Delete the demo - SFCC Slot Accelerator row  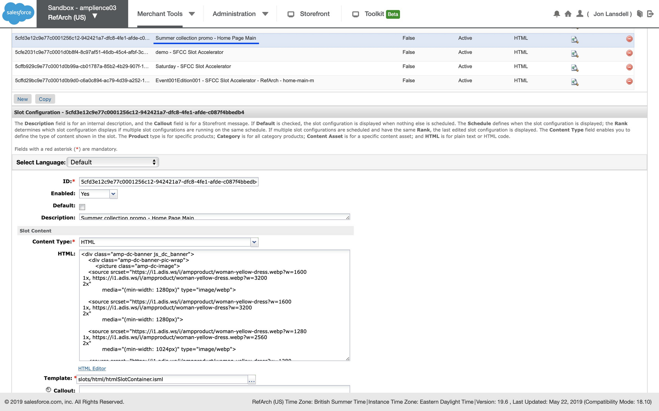tap(630, 53)
